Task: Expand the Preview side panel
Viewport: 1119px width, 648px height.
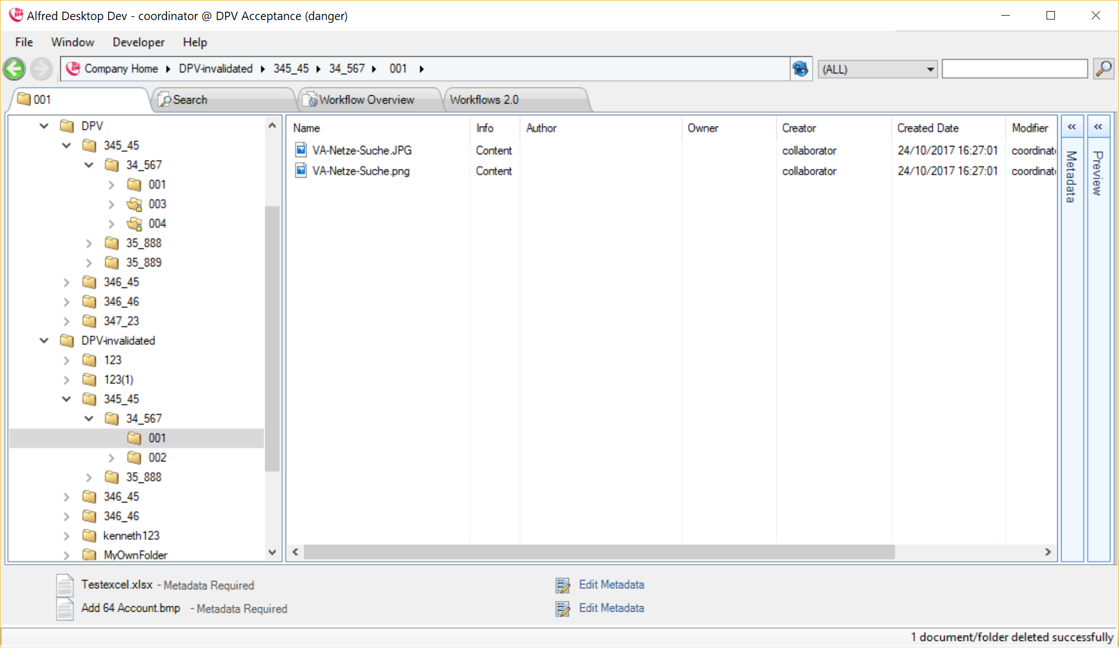Action: 1098,128
